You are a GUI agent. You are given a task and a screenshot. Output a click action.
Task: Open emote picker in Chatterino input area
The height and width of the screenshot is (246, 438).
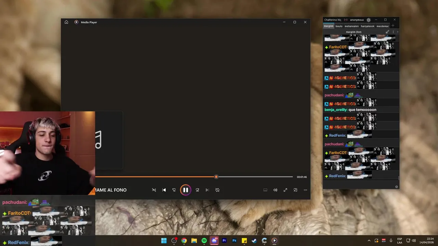(x=397, y=187)
